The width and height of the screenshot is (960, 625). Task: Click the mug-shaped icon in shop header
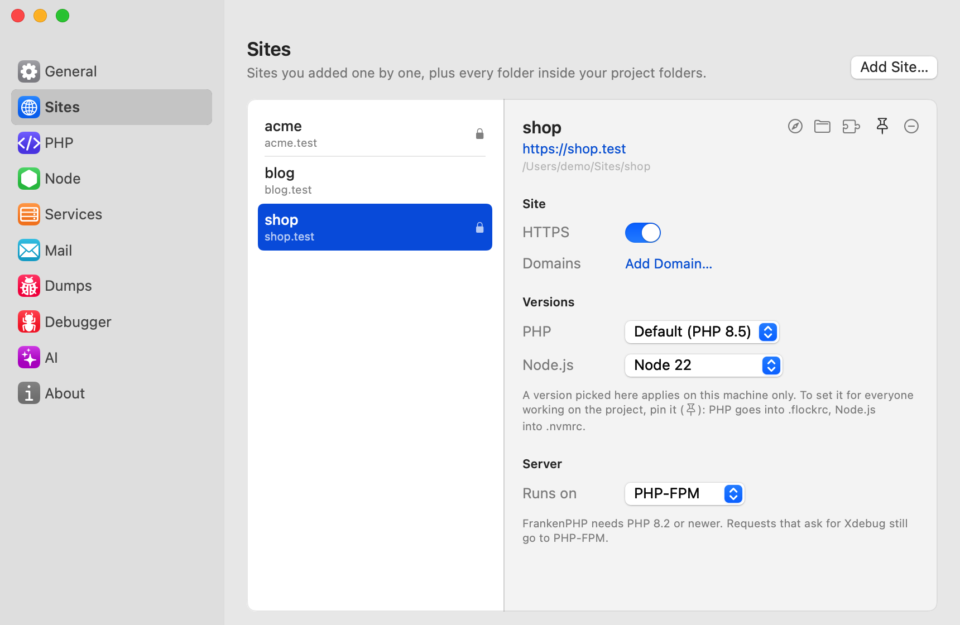[x=851, y=127]
